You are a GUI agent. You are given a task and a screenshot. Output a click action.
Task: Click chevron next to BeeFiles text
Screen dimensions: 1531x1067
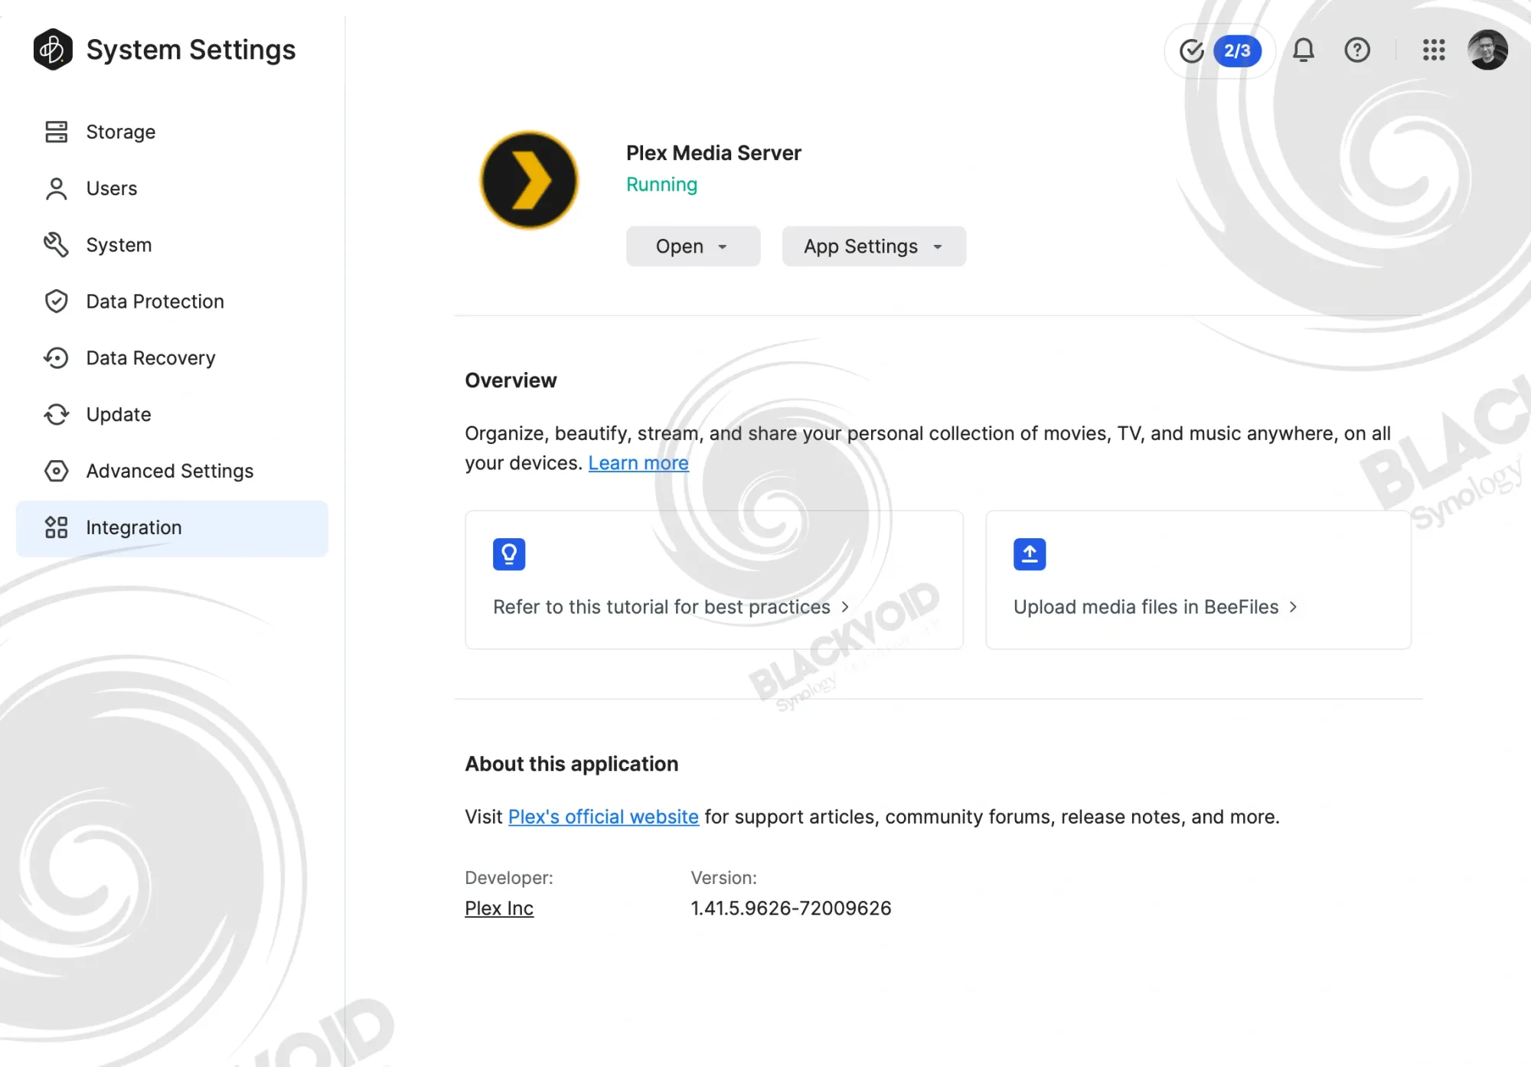click(x=1293, y=607)
